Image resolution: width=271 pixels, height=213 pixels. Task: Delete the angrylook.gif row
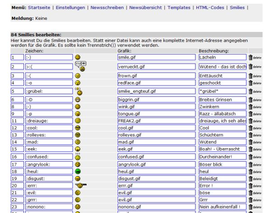[255, 165]
